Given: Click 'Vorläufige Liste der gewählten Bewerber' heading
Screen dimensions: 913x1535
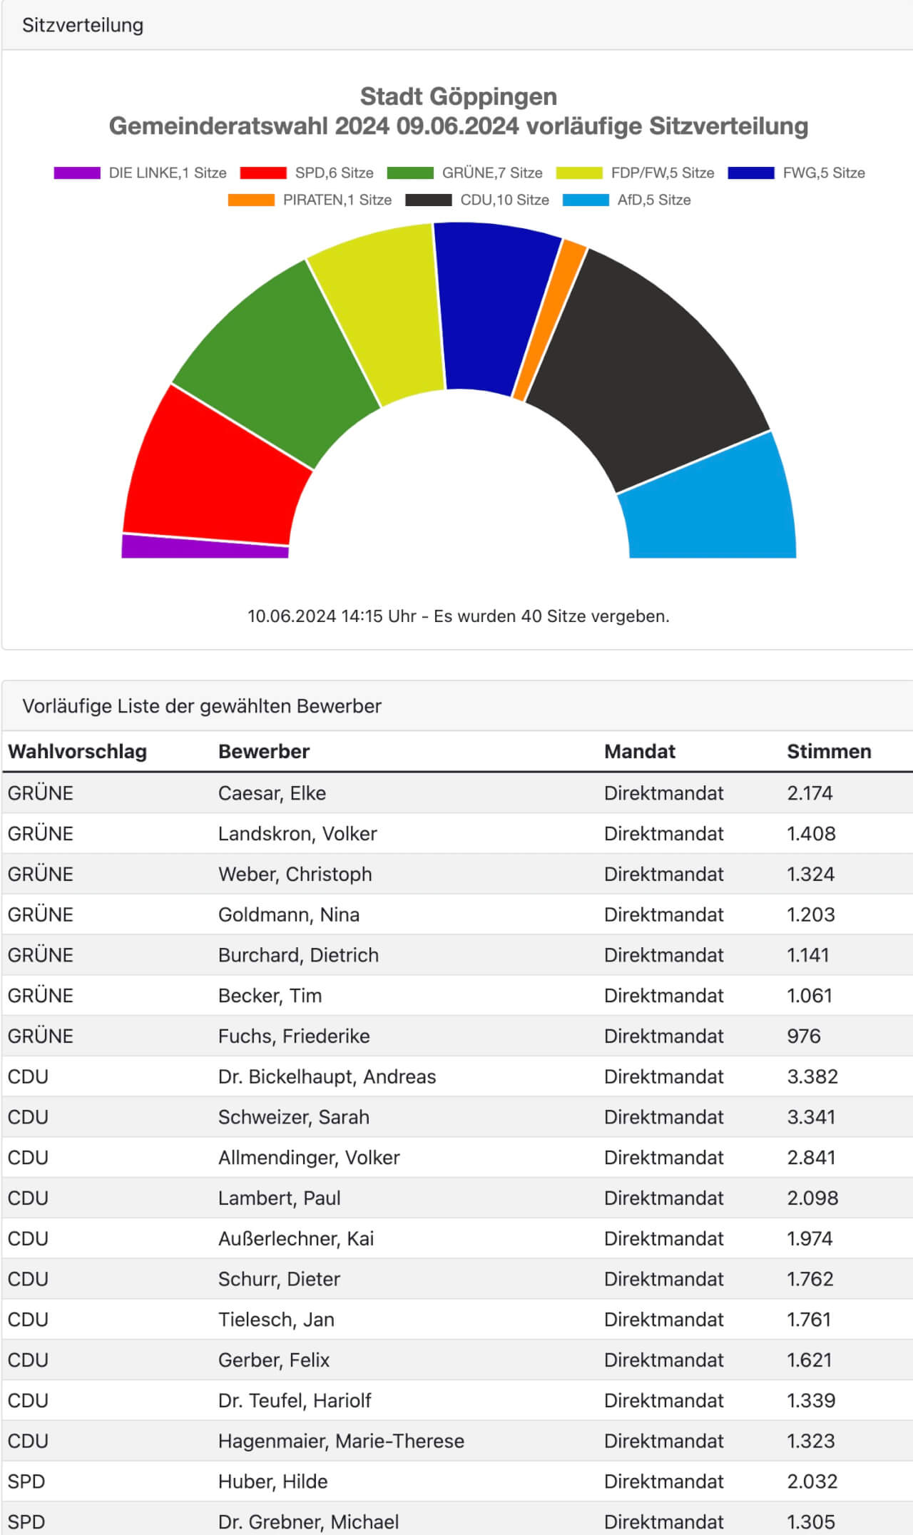Looking at the screenshot, I should [202, 706].
